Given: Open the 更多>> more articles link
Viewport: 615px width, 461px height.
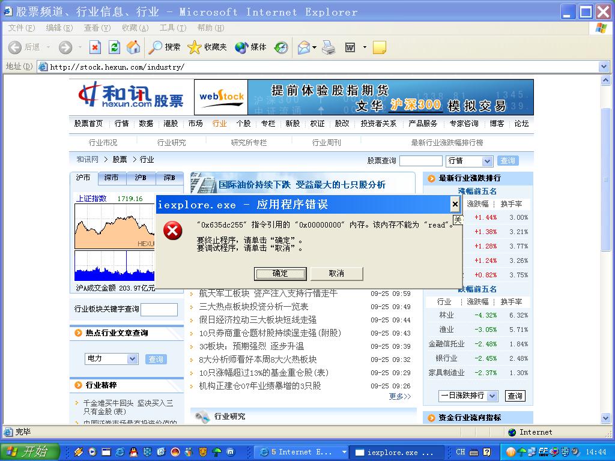Looking at the screenshot, I should (399, 396).
